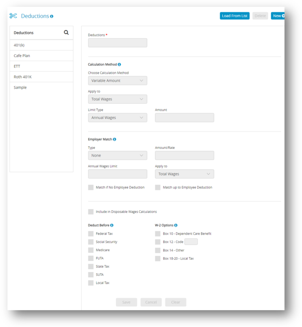Image resolution: width=302 pixels, height=327 pixels.
Task: Open the Employer Match info icon
Action: tap(114, 139)
